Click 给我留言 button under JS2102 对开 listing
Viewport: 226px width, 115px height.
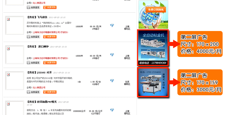point(33,92)
